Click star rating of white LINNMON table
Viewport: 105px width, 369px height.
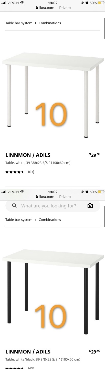coord(15,172)
